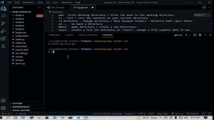This screenshot has width=214, height=120.
Task: Open the Terminal menu
Action: tap(66, 2)
